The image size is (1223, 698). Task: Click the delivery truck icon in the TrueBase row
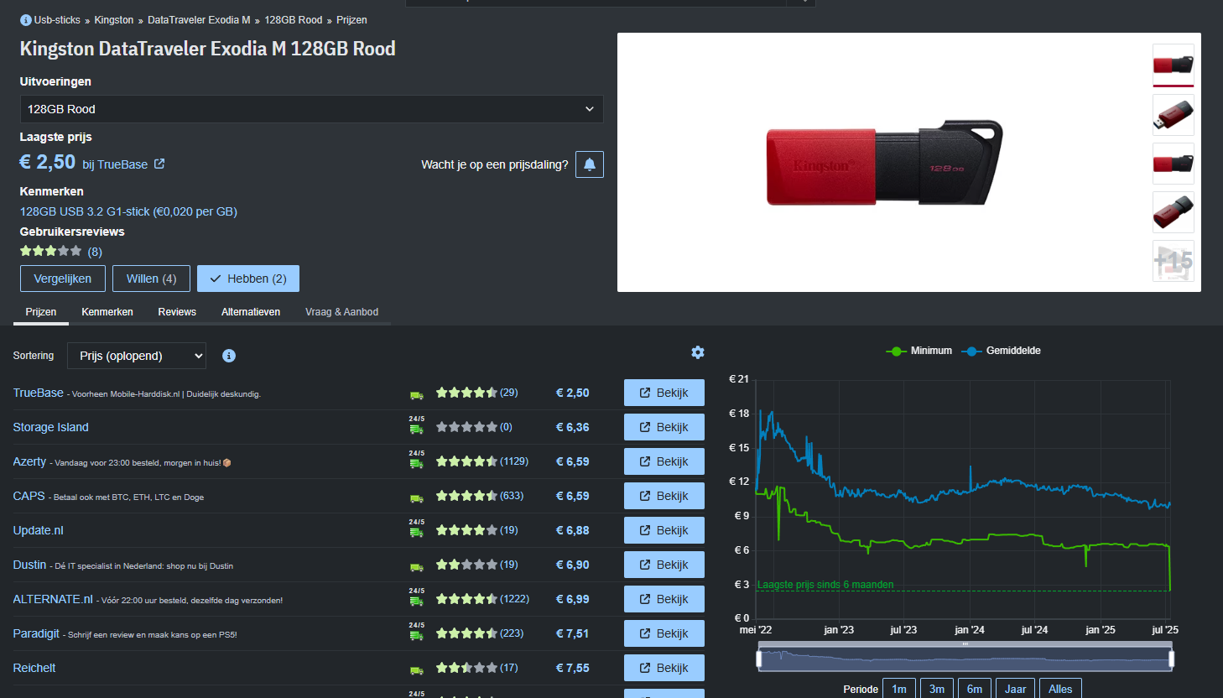pos(417,395)
